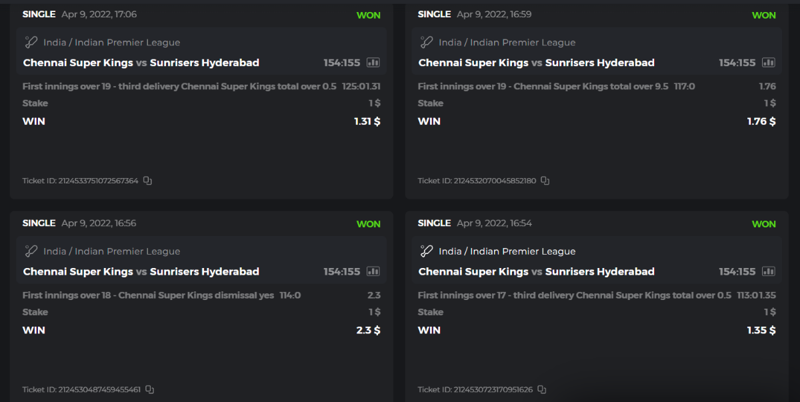Open India / Indian Premier League in 16:54 bet
Viewport: 800px width, 402px height.
[x=507, y=251]
